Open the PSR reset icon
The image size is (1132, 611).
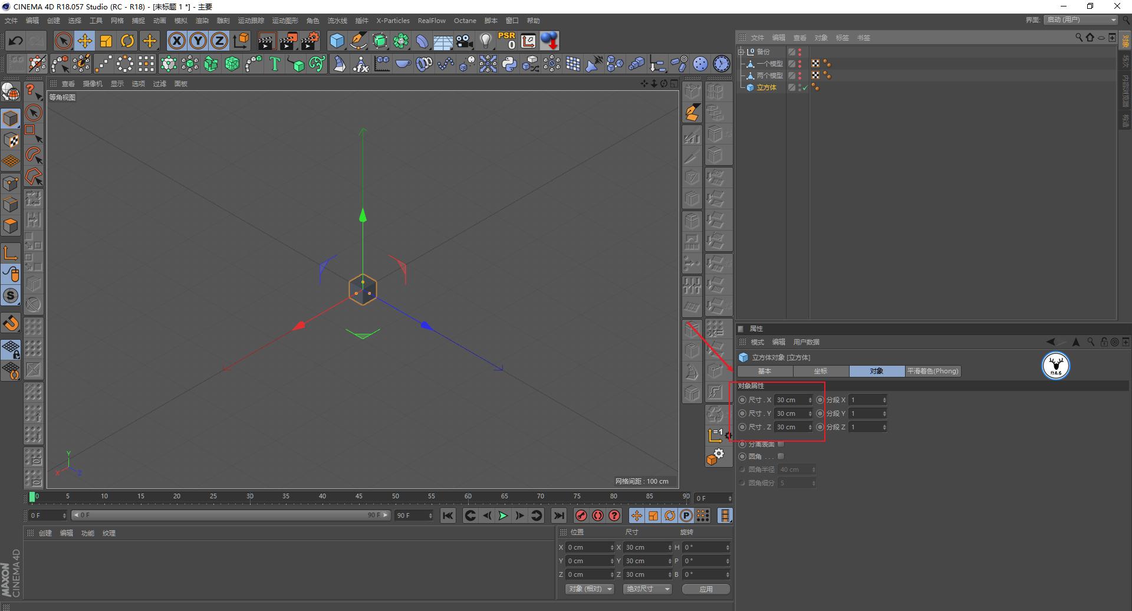point(506,41)
